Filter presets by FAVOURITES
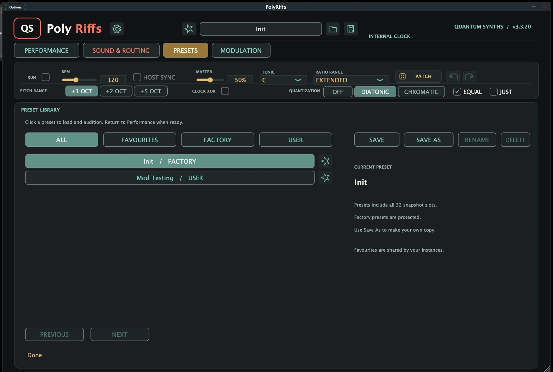 click(139, 140)
